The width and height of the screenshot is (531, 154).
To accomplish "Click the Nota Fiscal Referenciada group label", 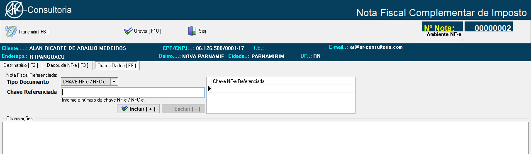I will point(32,76).
